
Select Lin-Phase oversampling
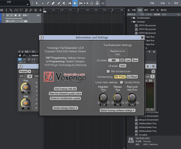coord(132,77)
